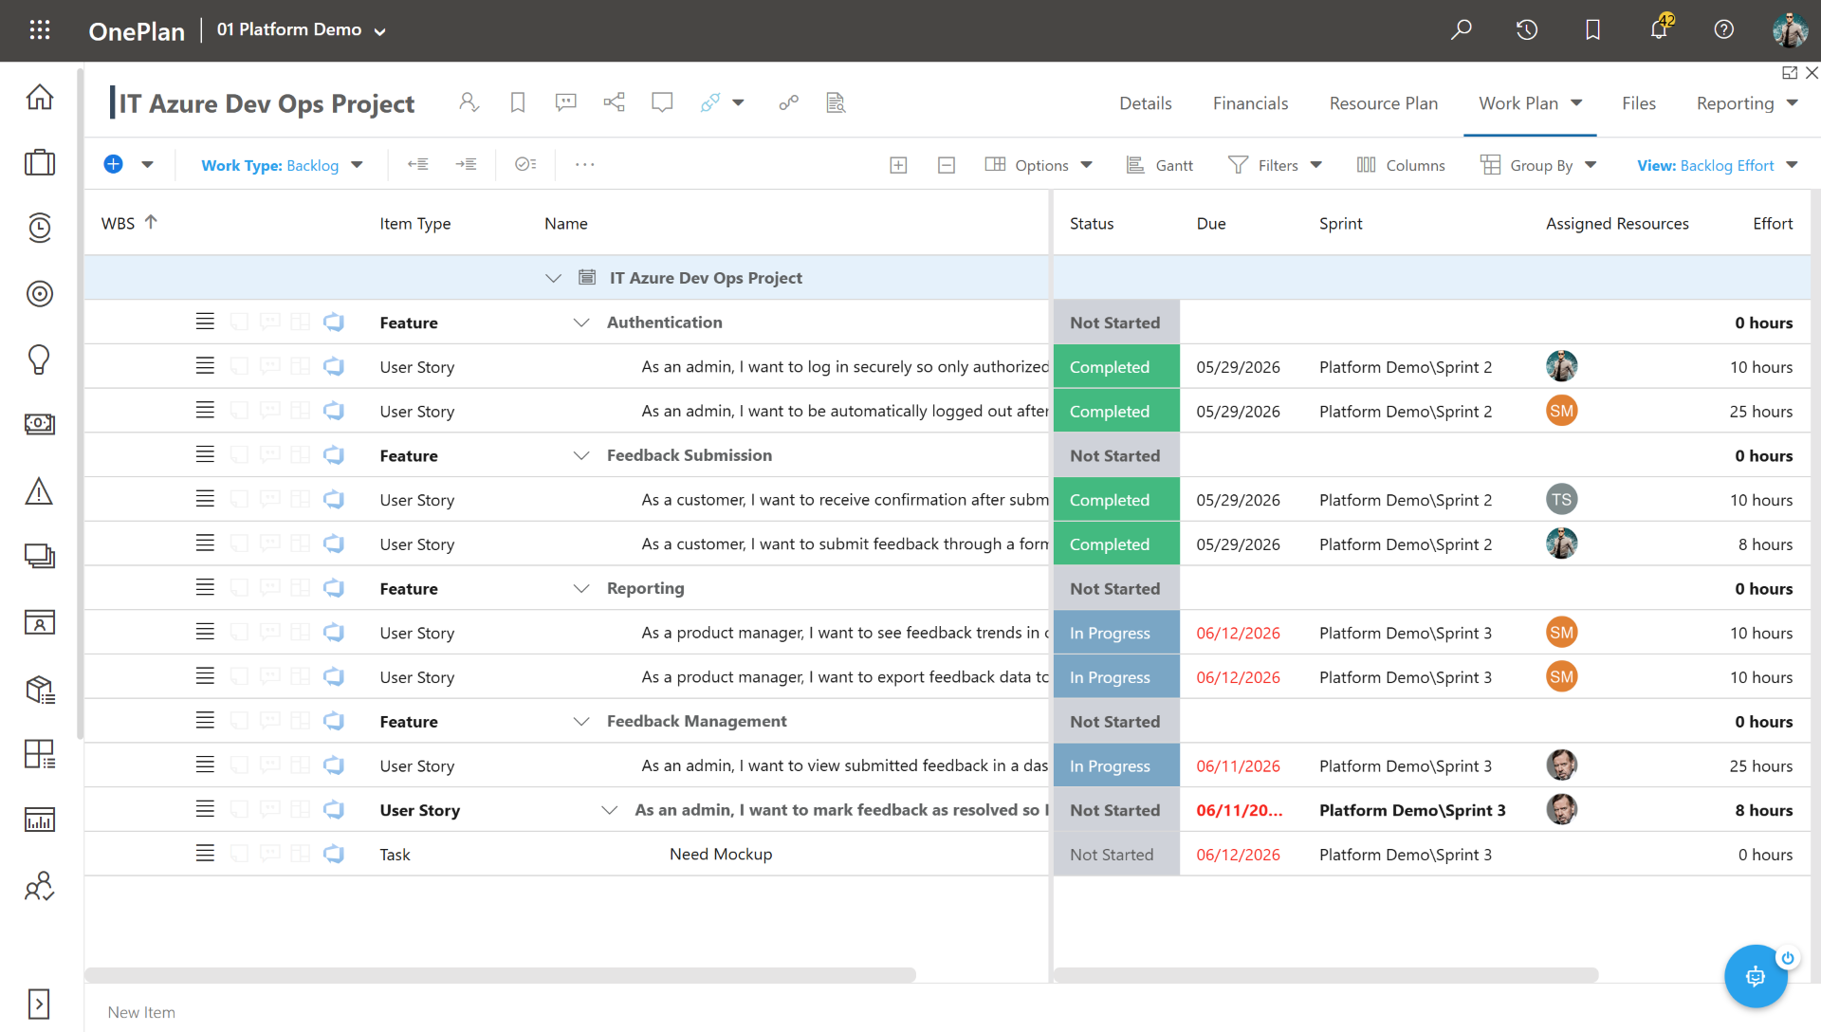Viewport: 1821px width, 1032px height.
Task: Switch to Resource Plan tab
Action: point(1383,103)
